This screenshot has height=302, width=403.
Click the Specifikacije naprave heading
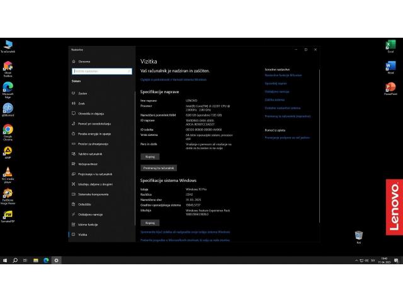point(159,92)
